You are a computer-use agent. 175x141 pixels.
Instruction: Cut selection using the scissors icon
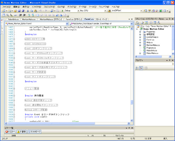[28, 11]
